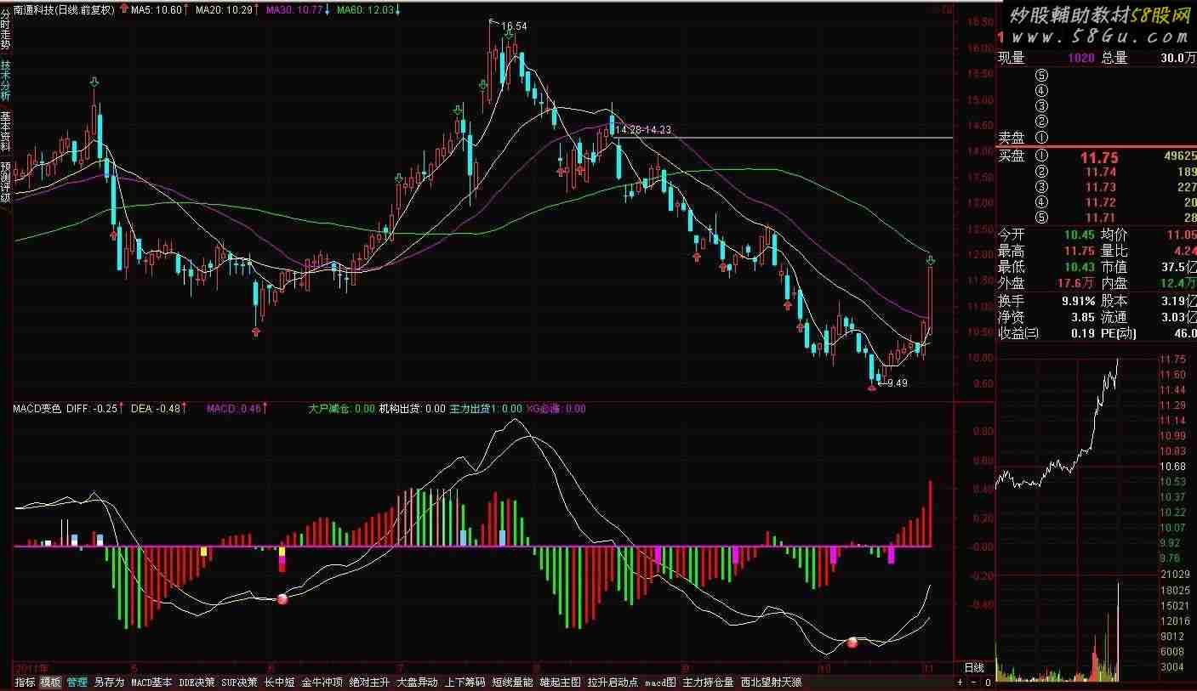Image resolution: width=1197 pixels, height=691 pixels.
Task: Pick the 上下筹码 indicator template
Action: click(x=465, y=682)
